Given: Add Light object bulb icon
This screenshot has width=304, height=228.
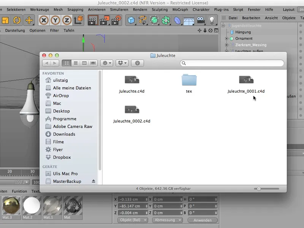Looking at the screenshot, I should pyautogui.click(x=212, y=20).
